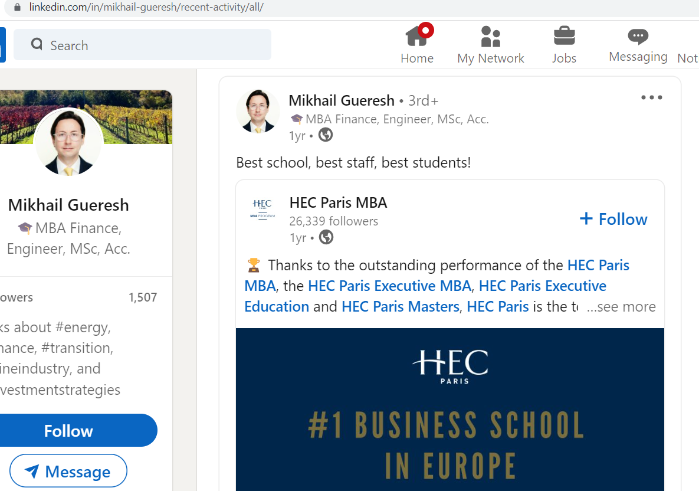Click the trophy emoji in the HEC post
Image resolution: width=699 pixels, height=491 pixels.
254,266
